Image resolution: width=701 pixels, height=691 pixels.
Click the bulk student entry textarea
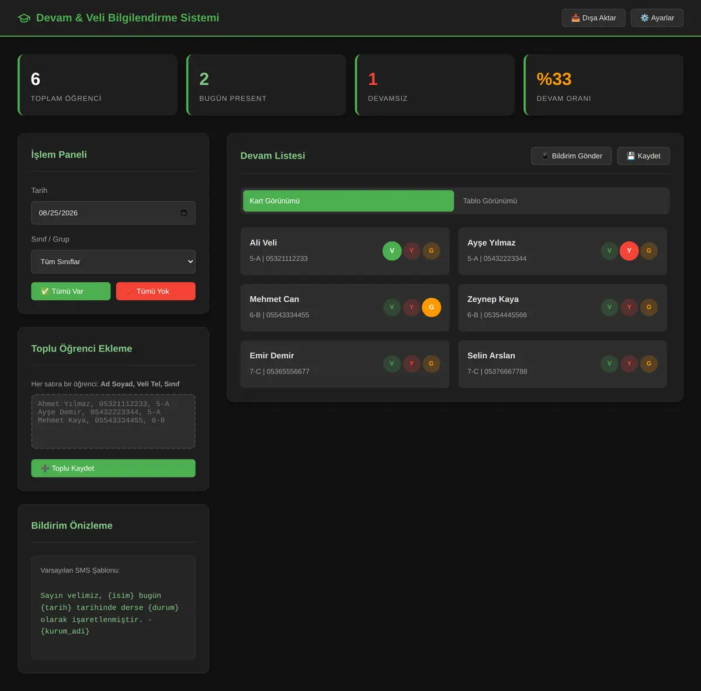click(x=113, y=421)
